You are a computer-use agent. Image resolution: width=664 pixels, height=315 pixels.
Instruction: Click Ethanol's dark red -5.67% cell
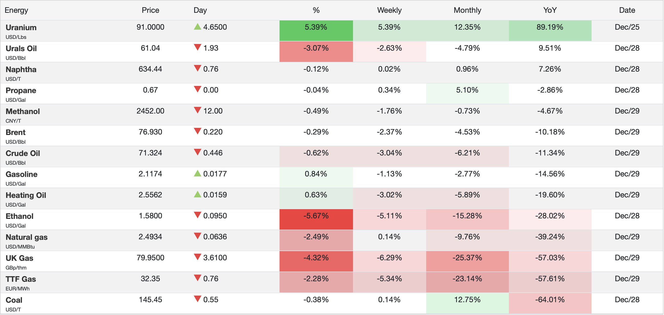click(316, 219)
